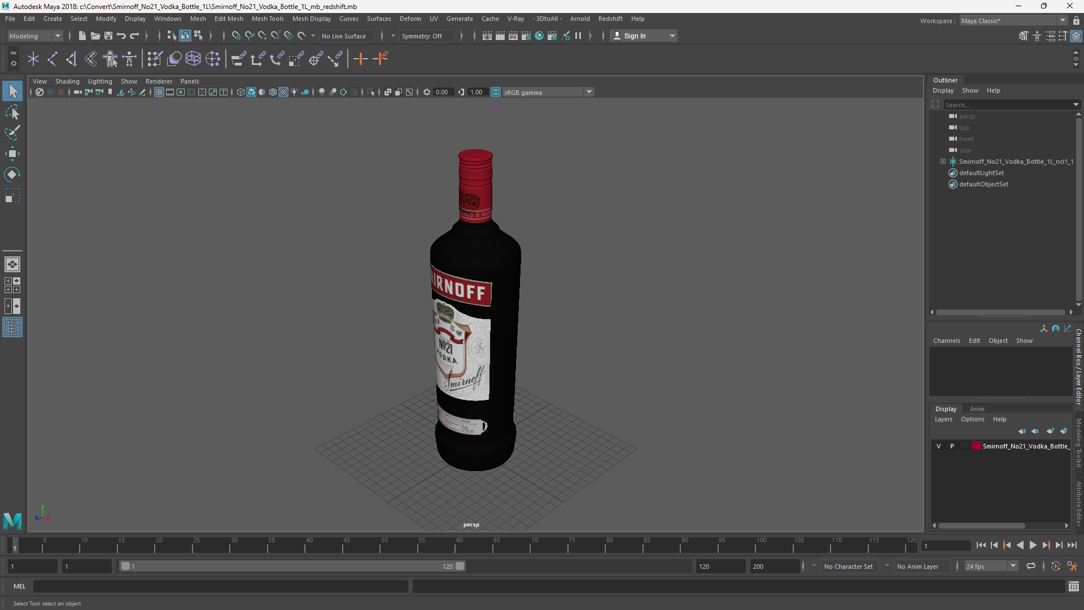This screenshot has width=1084, height=610.
Task: Click the current frame number field
Action: tap(946, 546)
